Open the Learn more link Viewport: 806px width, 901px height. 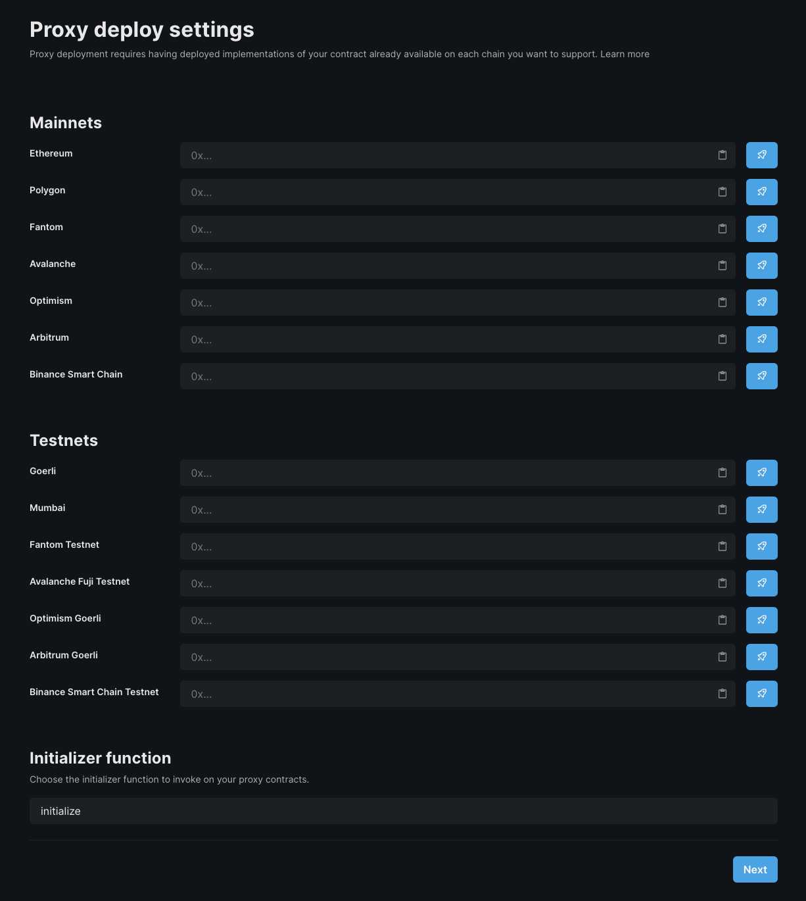(x=625, y=54)
